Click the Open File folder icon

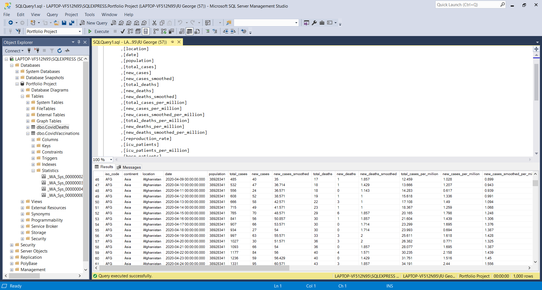tap(56, 23)
